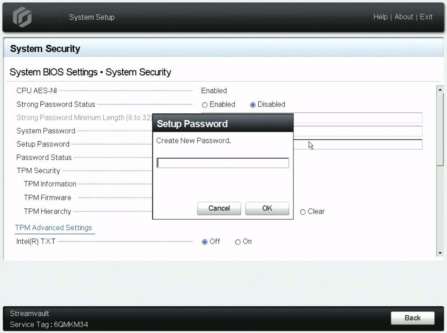Screen dimensions: 447x333
Task: Turn Intel(R) TXT Off
Action: tap(205, 242)
